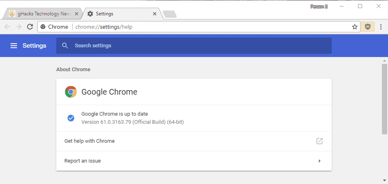
Task: Click the Version 61.0.3163.79 text
Action: (132, 122)
